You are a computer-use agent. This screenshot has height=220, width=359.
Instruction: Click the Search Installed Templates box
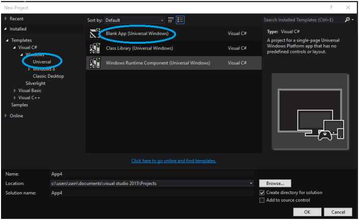pos(303,20)
